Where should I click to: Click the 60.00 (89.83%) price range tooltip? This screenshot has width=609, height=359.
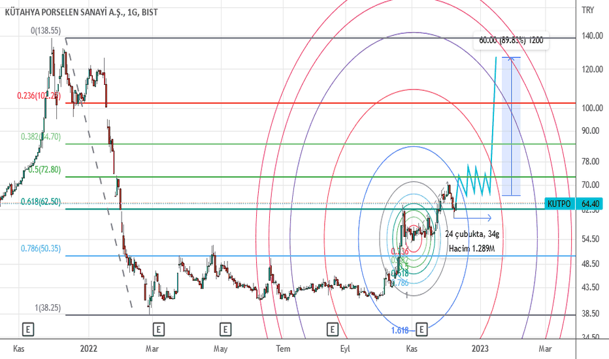[x=511, y=40]
